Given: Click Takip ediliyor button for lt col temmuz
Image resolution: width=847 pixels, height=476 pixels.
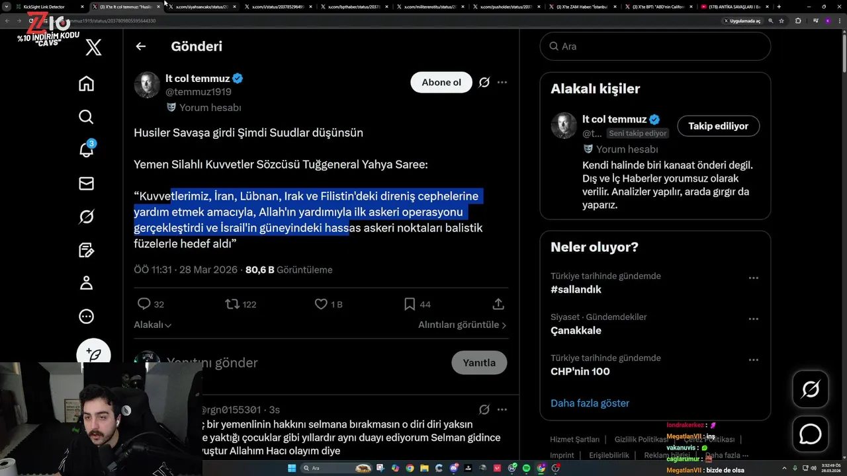Looking at the screenshot, I should coord(718,126).
